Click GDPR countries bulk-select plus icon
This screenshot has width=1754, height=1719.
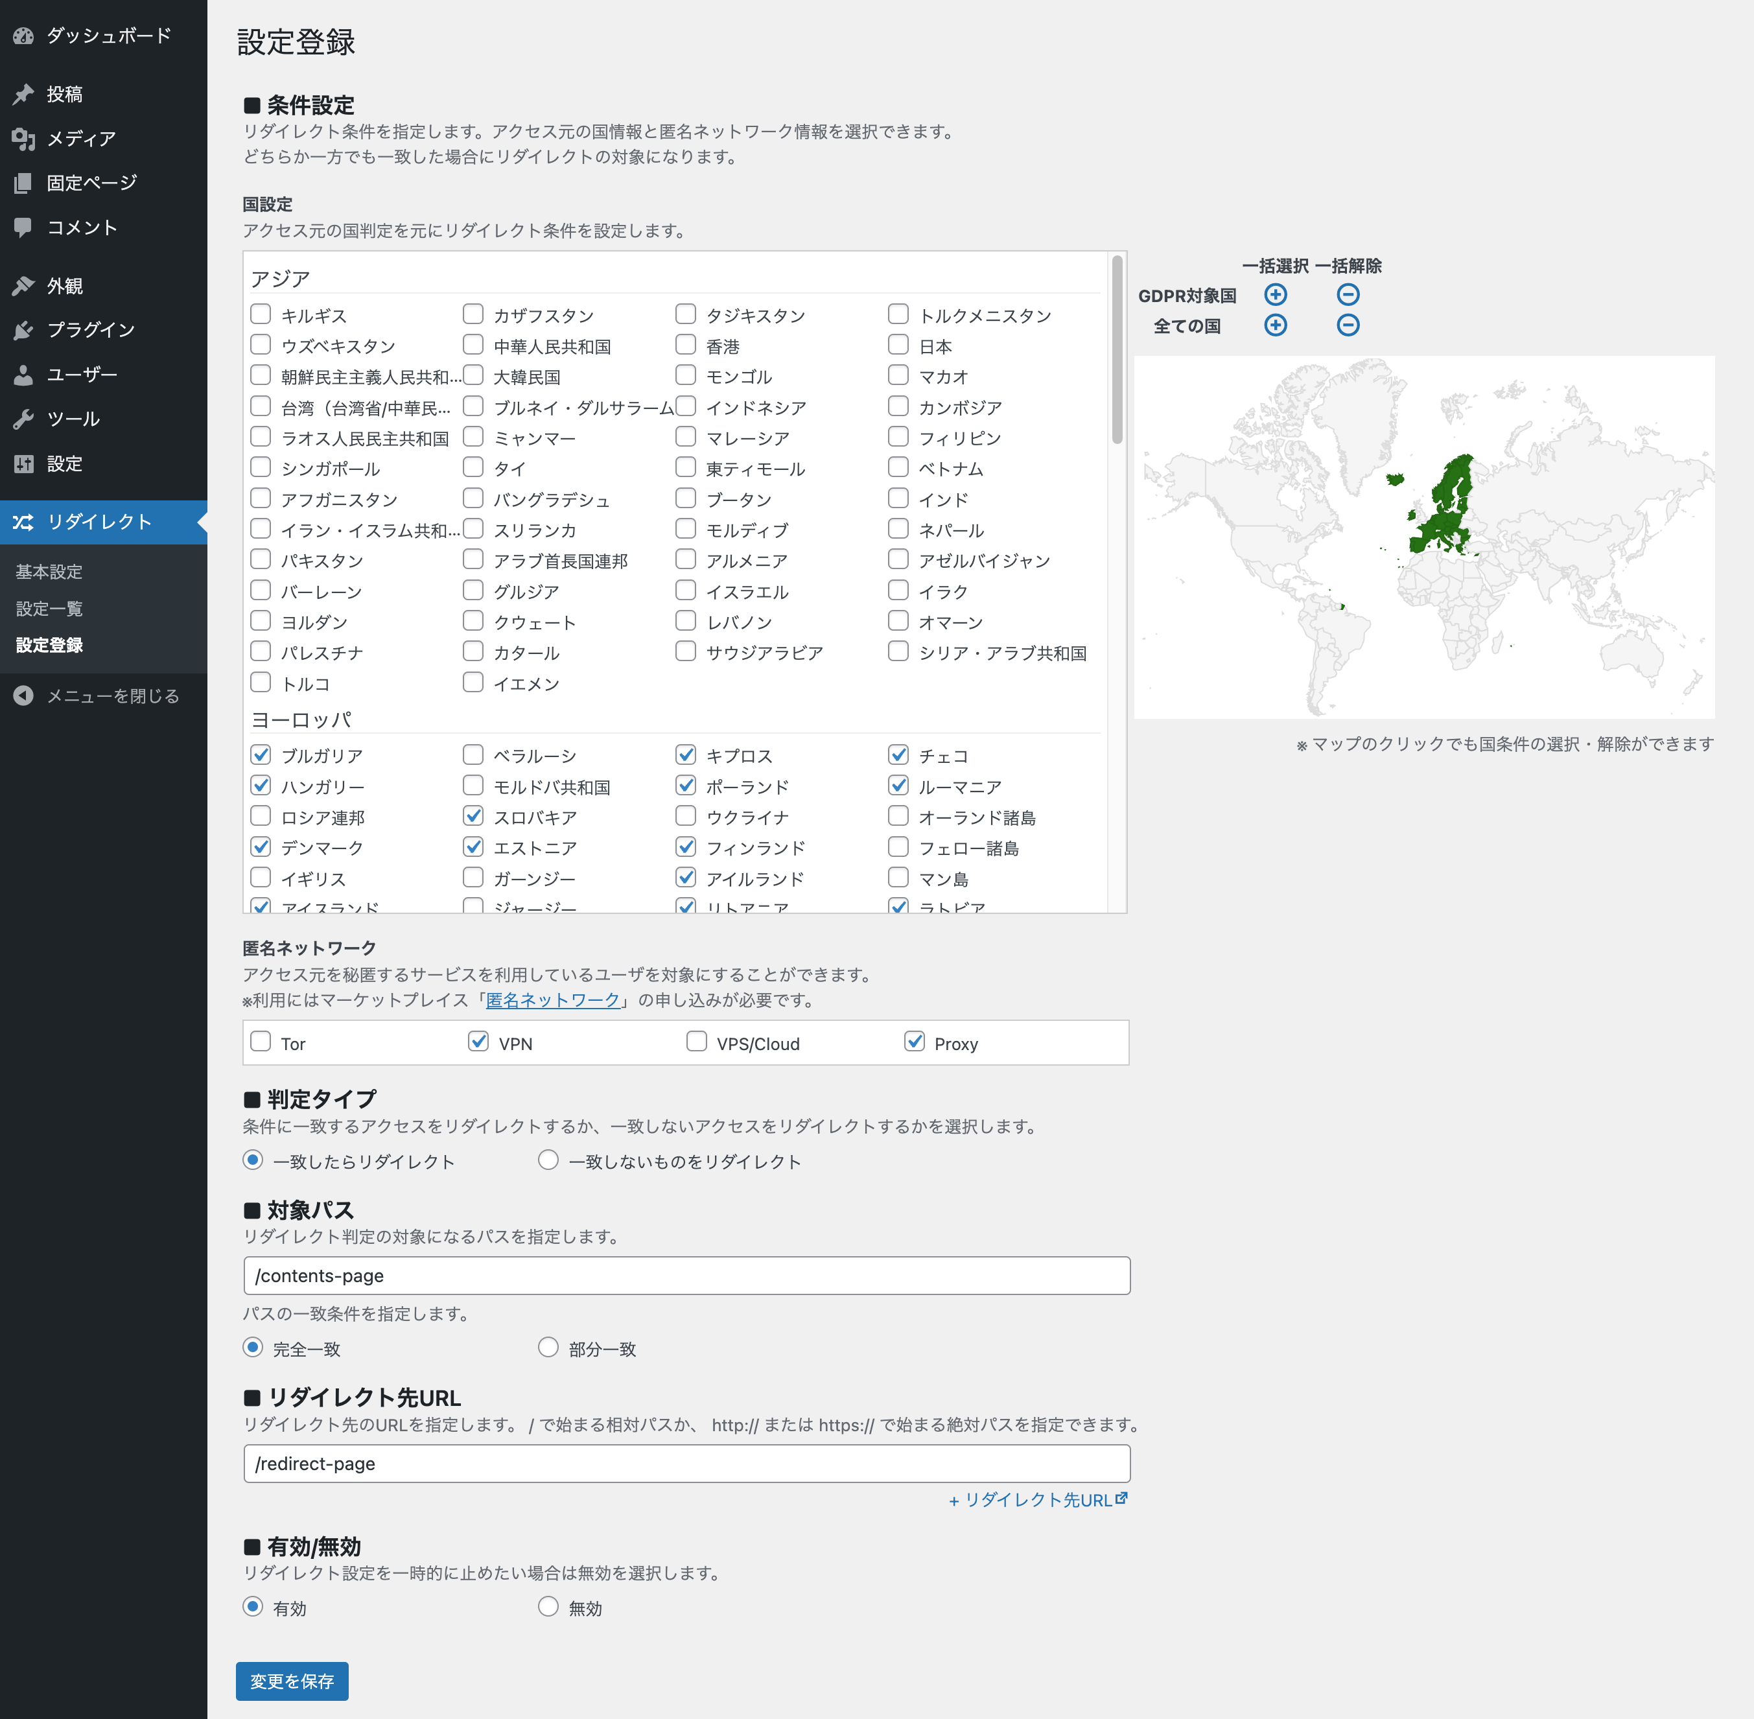pyautogui.click(x=1274, y=294)
